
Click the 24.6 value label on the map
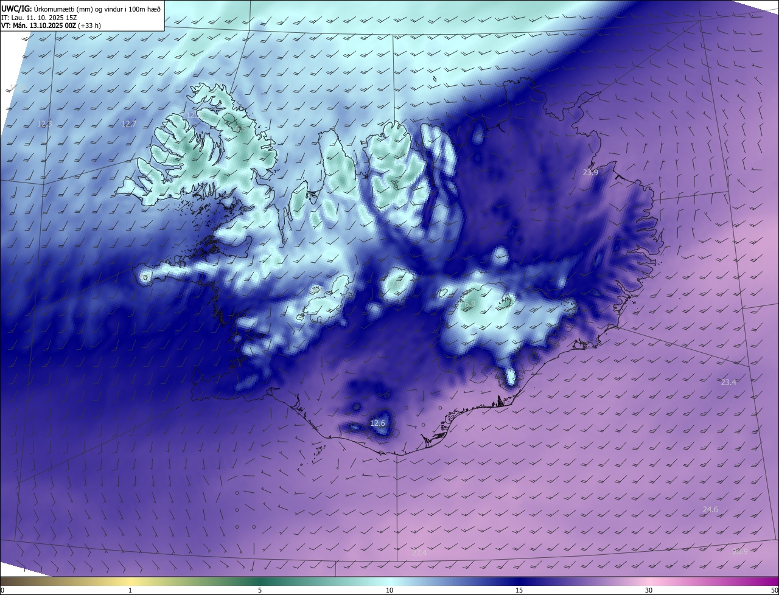(x=710, y=509)
